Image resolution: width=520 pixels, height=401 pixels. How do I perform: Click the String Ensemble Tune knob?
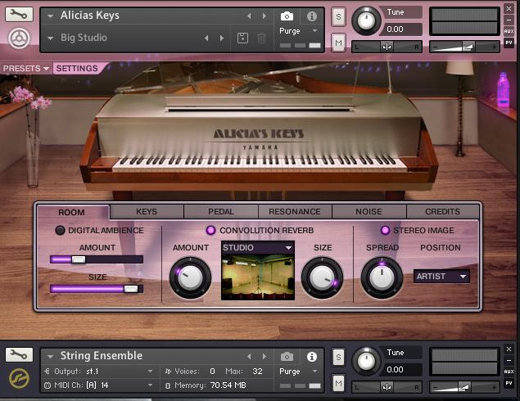click(366, 361)
